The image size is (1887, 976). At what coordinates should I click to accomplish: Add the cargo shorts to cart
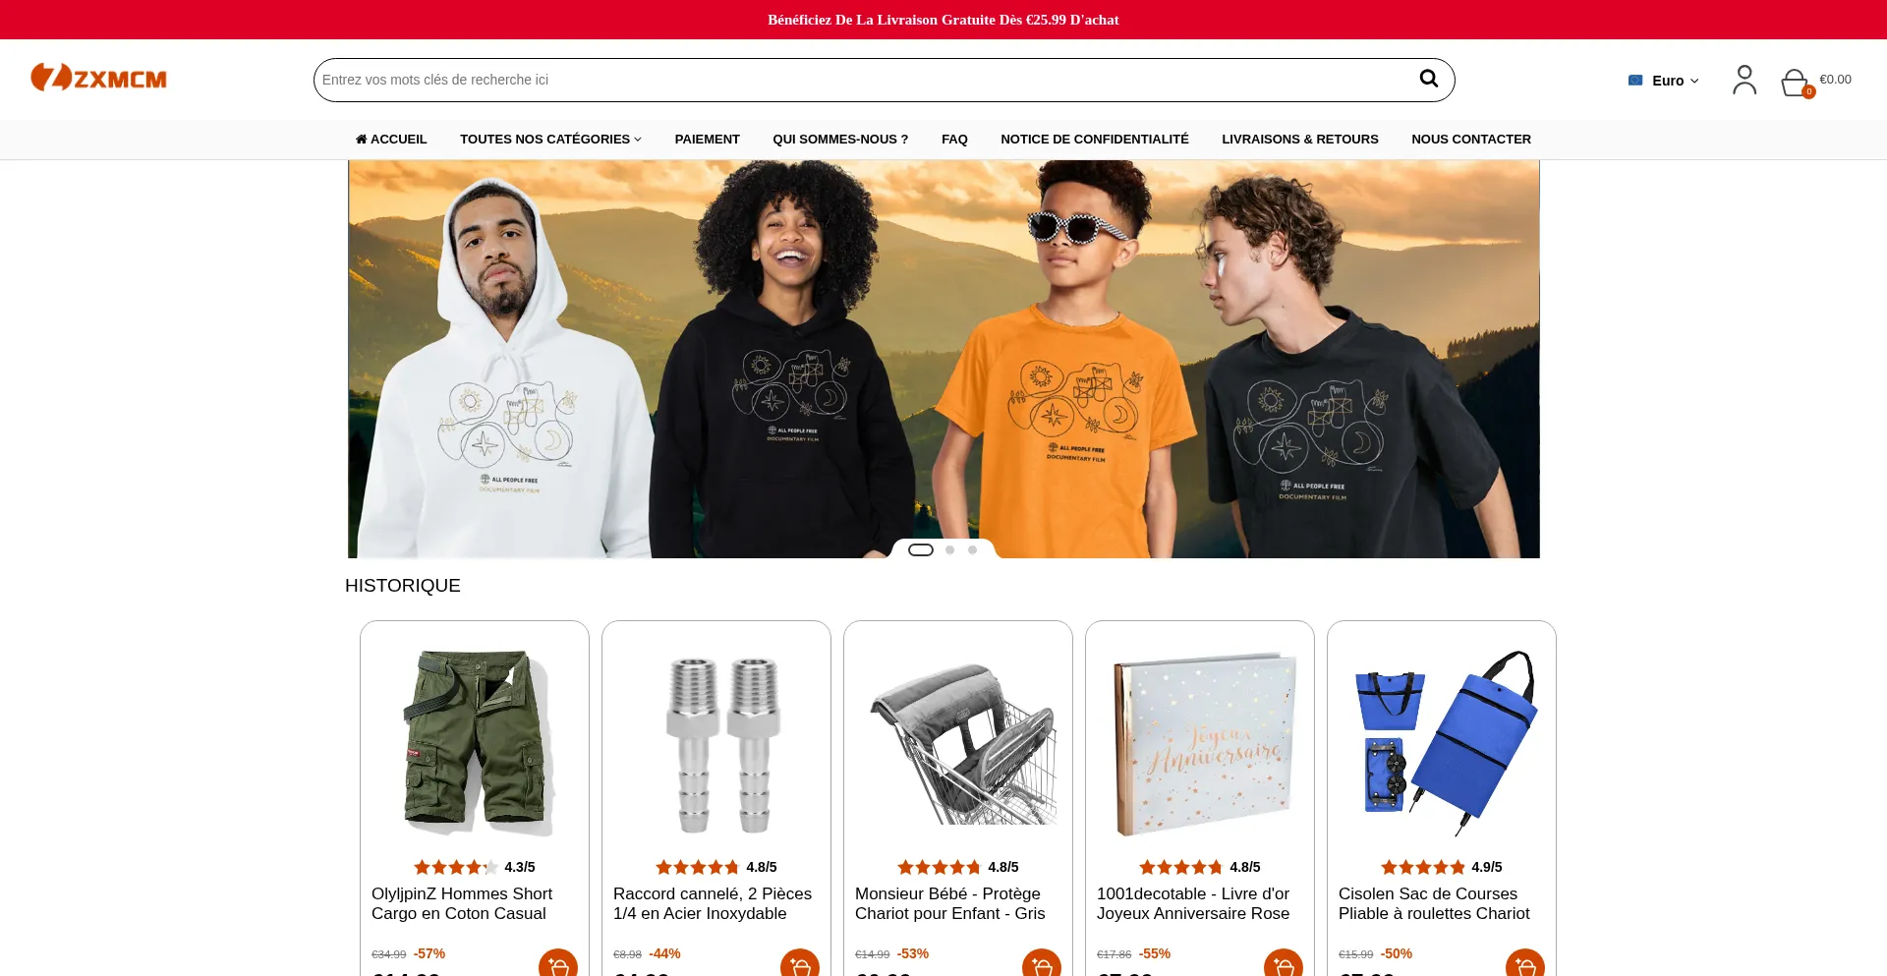(x=558, y=963)
